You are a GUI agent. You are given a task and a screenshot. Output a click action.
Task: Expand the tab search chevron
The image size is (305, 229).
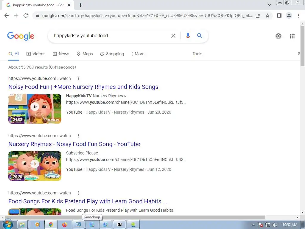coord(269,5)
